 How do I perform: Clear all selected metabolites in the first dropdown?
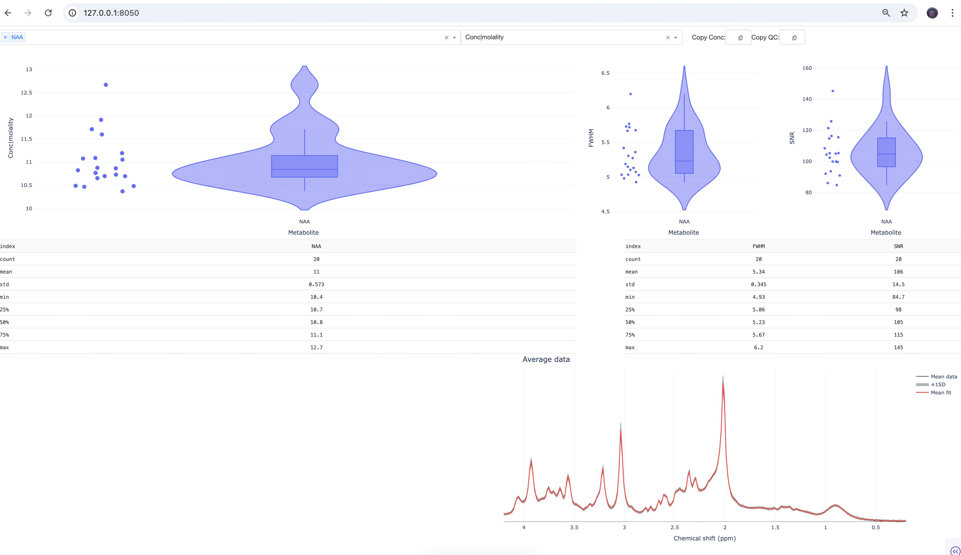click(446, 38)
